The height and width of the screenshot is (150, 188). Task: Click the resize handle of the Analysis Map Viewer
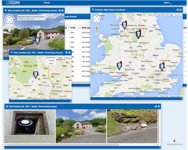(x=182, y=98)
